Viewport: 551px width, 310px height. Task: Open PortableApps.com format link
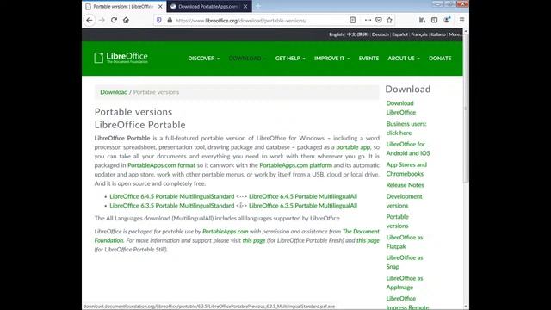tap(161, 165)
